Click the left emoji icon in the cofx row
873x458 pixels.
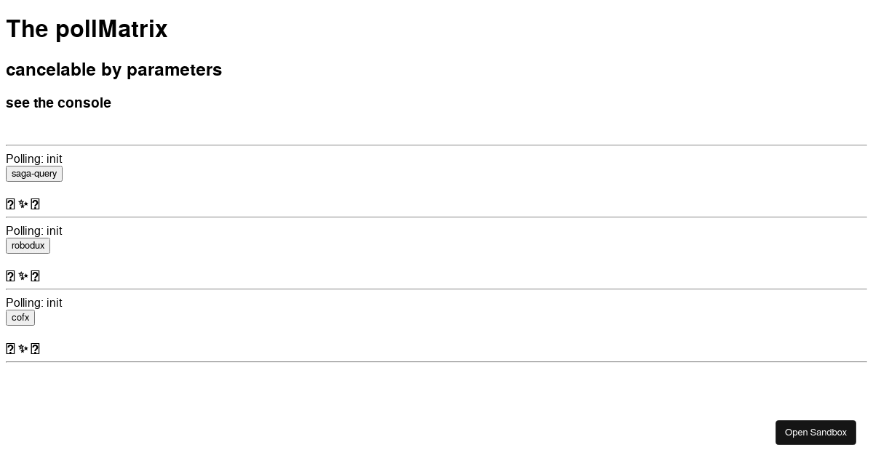pos(10,349)
